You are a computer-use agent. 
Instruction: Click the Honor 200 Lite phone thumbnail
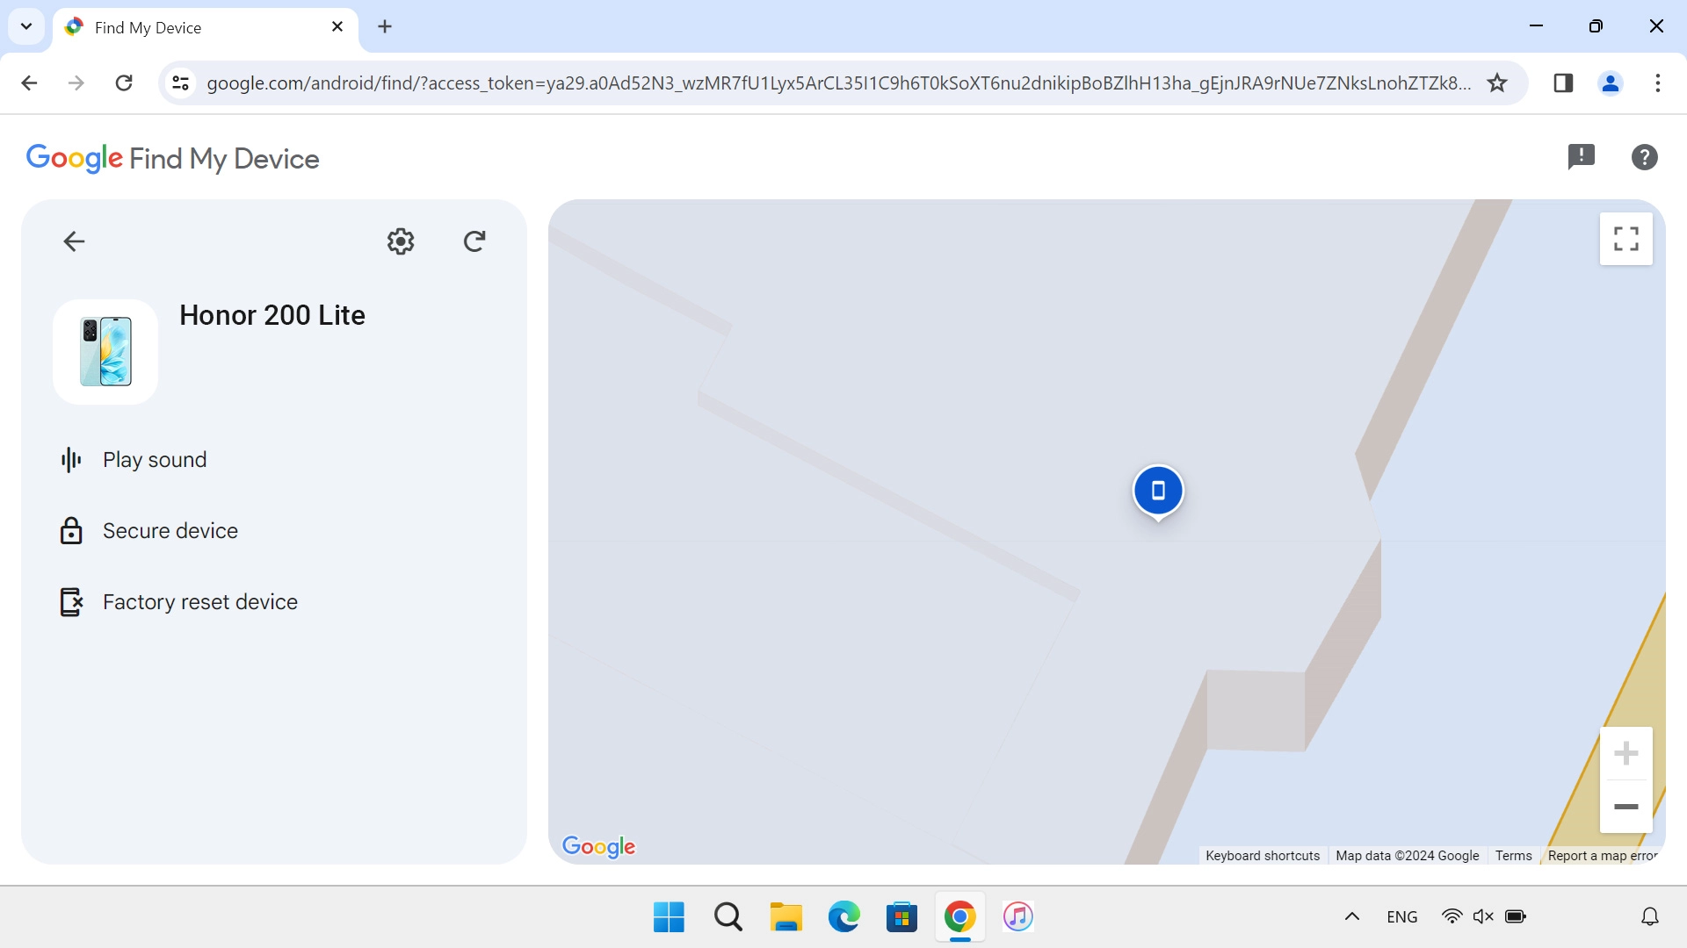(105, 351)
